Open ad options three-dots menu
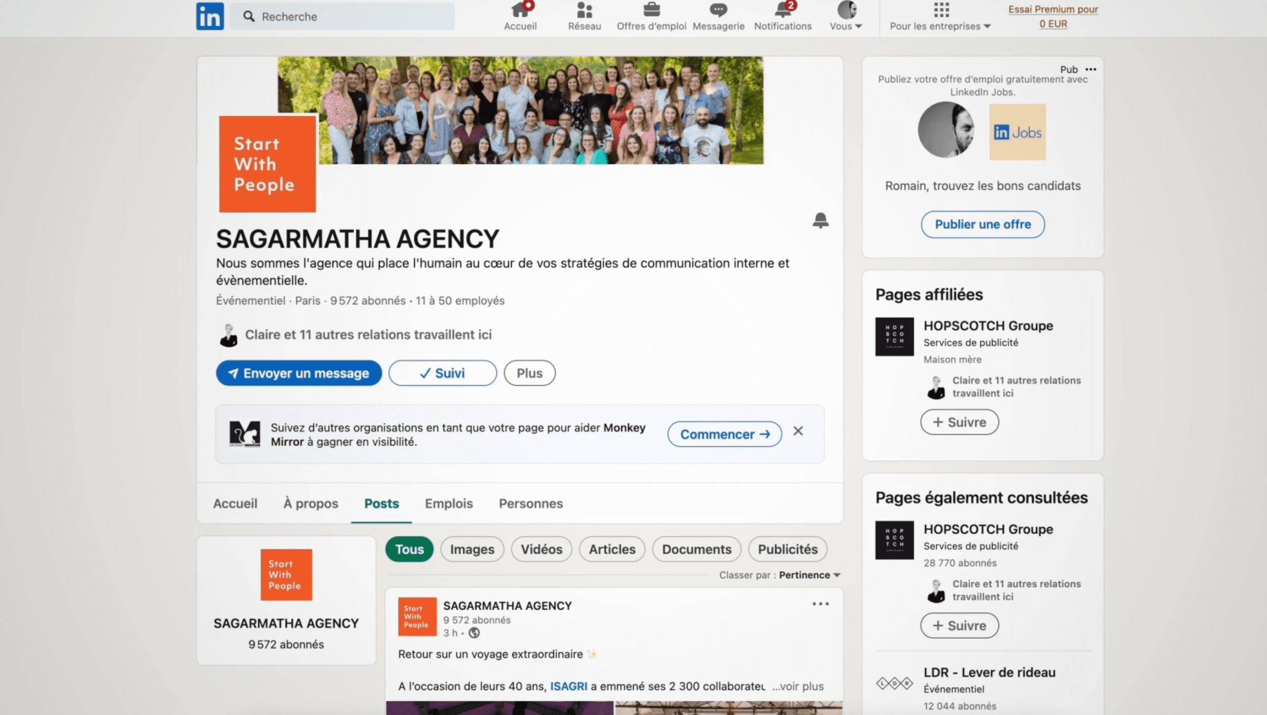Viewport: 1267px width, 715px height. [x=1091, y=69]
